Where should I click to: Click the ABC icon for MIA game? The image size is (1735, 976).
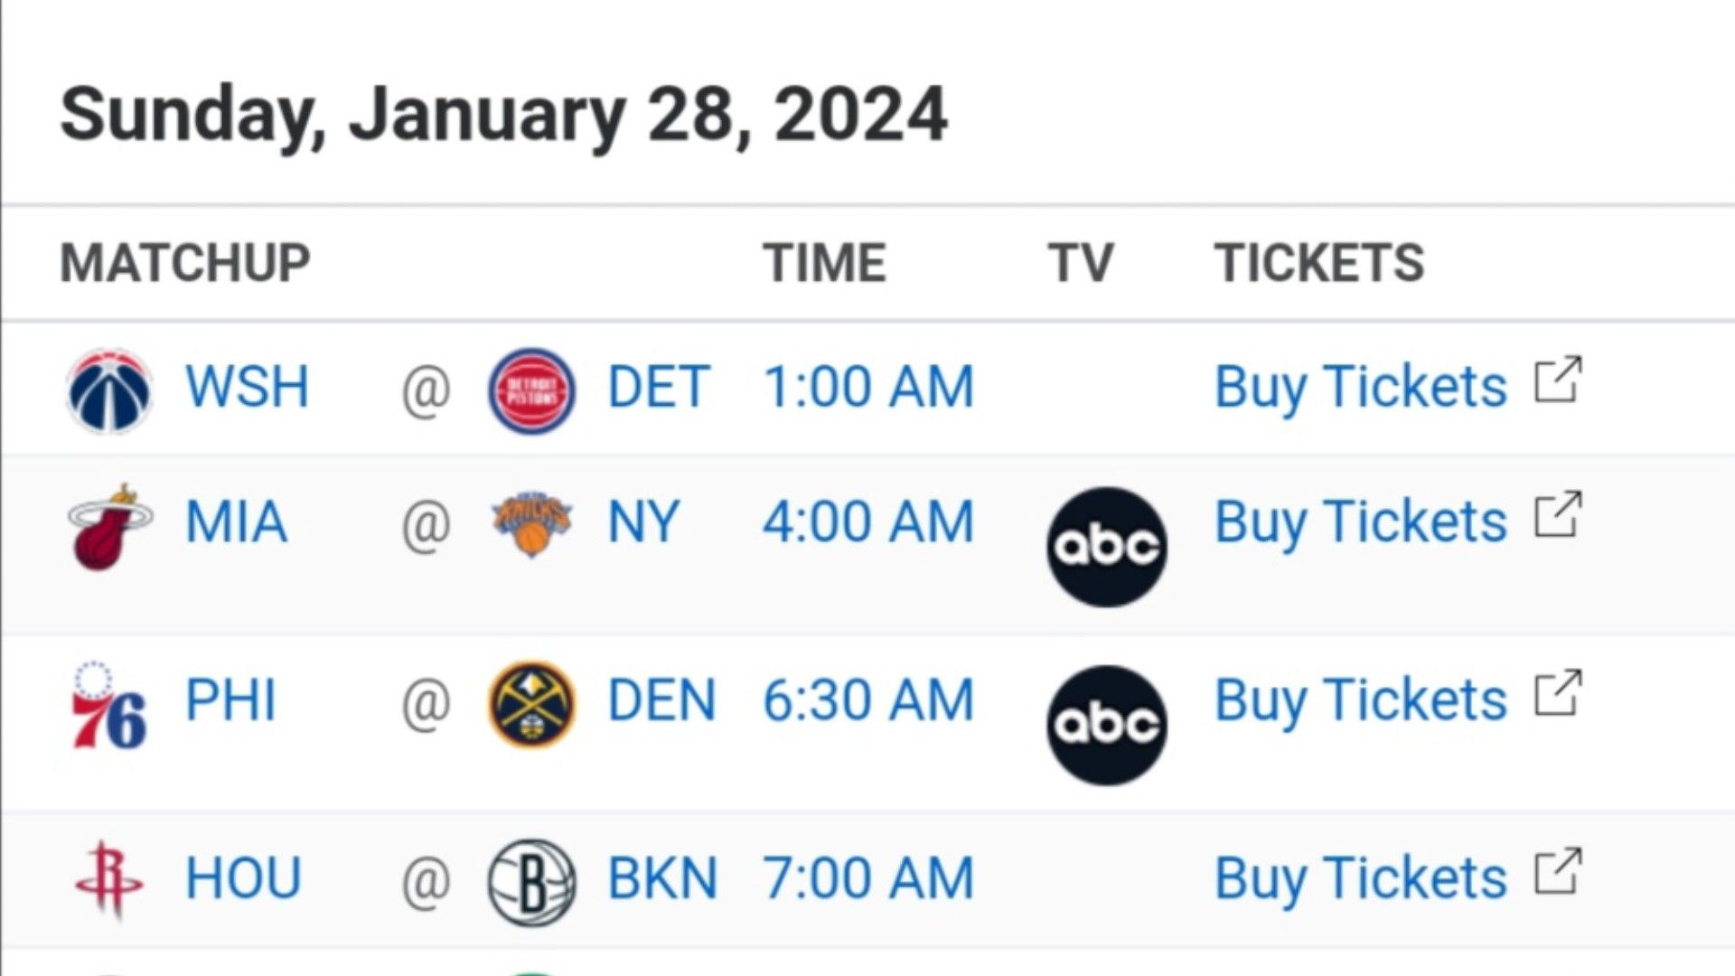tap(1107, 547)
